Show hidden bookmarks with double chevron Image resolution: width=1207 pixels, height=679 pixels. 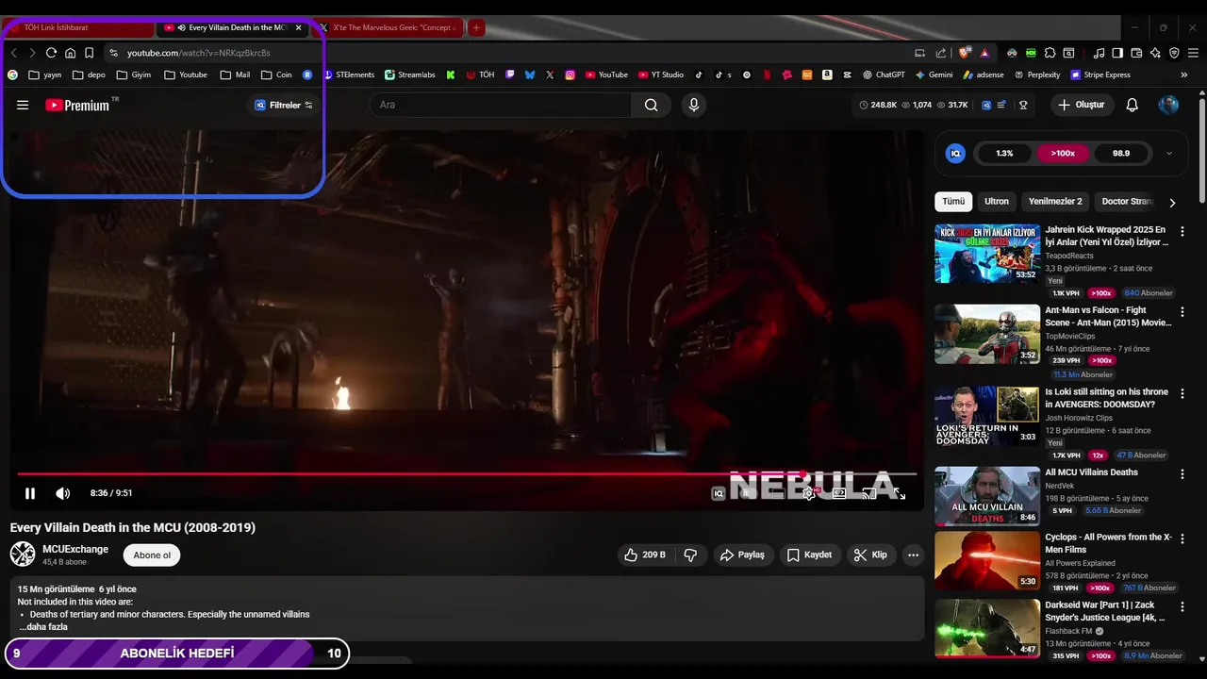(1184, 75)
